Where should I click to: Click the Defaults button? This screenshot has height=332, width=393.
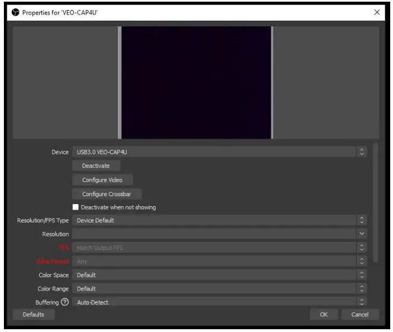33,315
